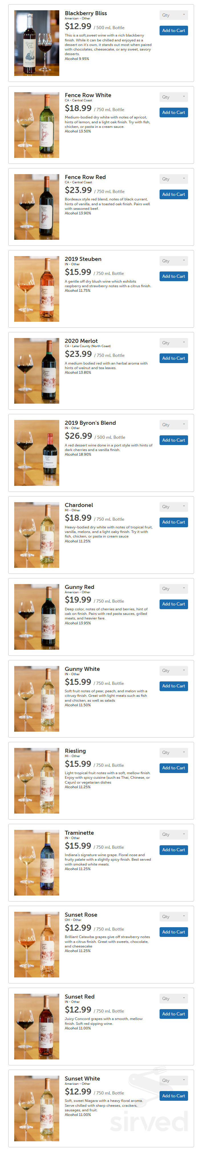Expand the Riesling Qty dropdown
The image size is (204, 1153).
pos(174,752)
